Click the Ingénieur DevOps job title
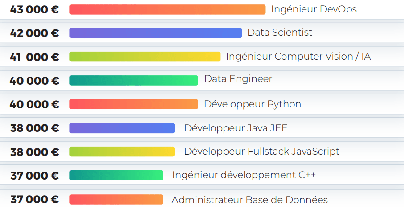This screenshot has height=209, width=404. (314, 9)
